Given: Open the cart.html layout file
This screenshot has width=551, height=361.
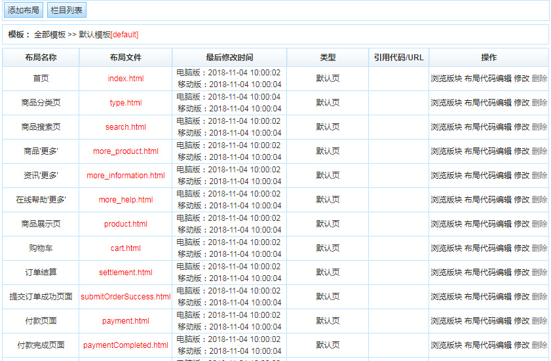Looking at the screenshot, I should [x=126, y=248].
